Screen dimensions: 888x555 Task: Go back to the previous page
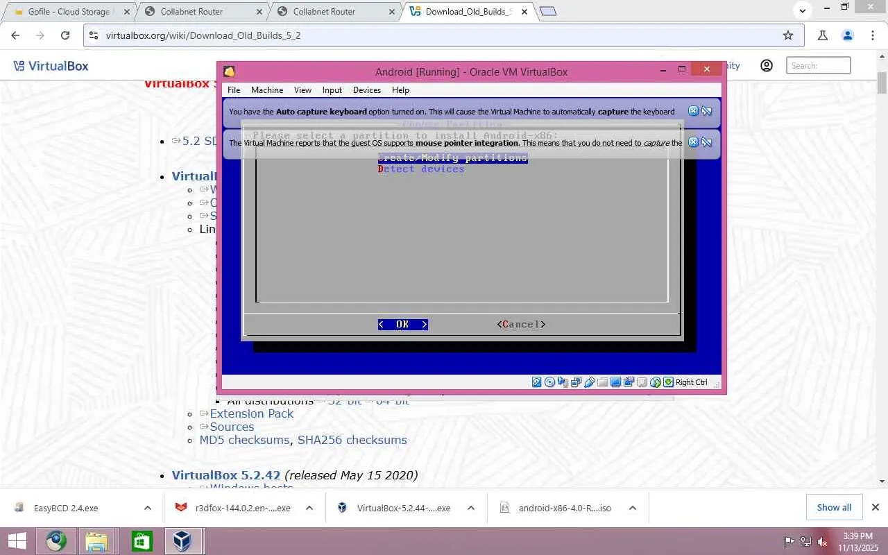[15, 35]
